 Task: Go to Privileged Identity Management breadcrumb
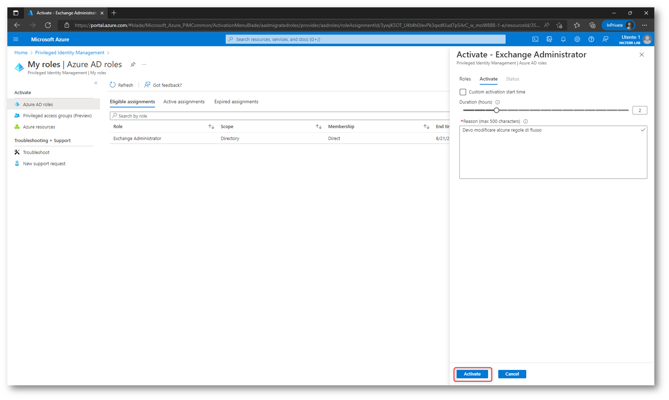point(70,52)
